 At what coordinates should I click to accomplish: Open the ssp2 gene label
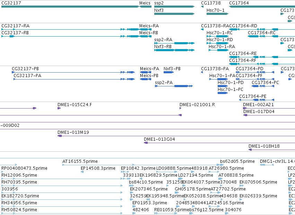pos(159,3)
